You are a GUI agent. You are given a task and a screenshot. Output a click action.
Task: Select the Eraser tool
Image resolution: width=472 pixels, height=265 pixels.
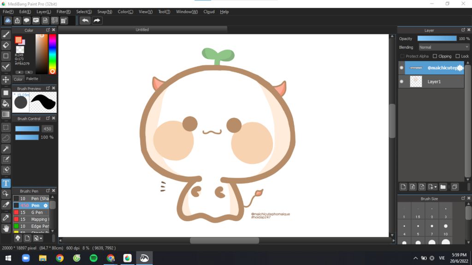click(6, 45)
